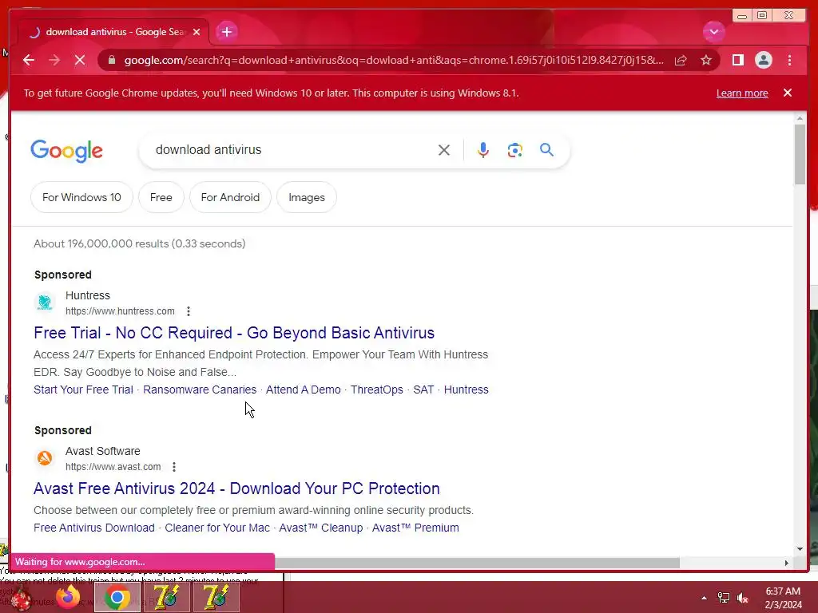Open new tab with plus button
The width and height of the screenshot is (818, 613).
coord(226,32)
